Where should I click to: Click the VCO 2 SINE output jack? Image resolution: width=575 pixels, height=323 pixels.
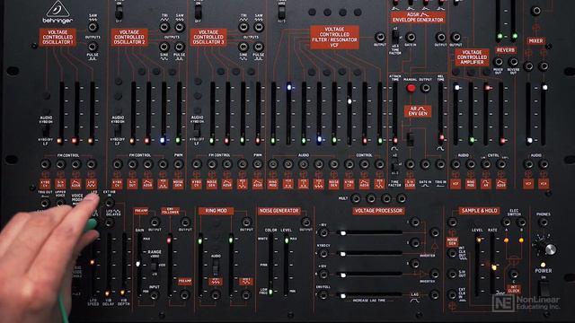coord(164,47)
